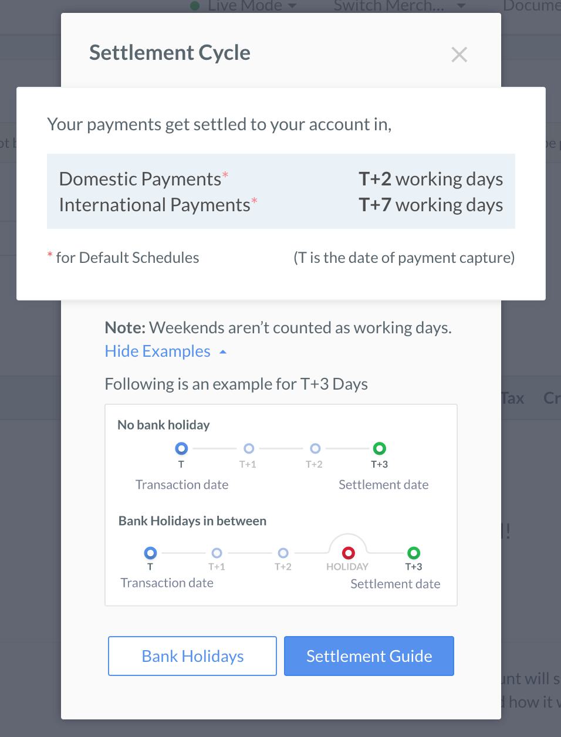Image resolution: width=561 pixels, height=737 pixels.
Task: Click the T+2 dot in holiday example
Action: click(x=282, y=552)
